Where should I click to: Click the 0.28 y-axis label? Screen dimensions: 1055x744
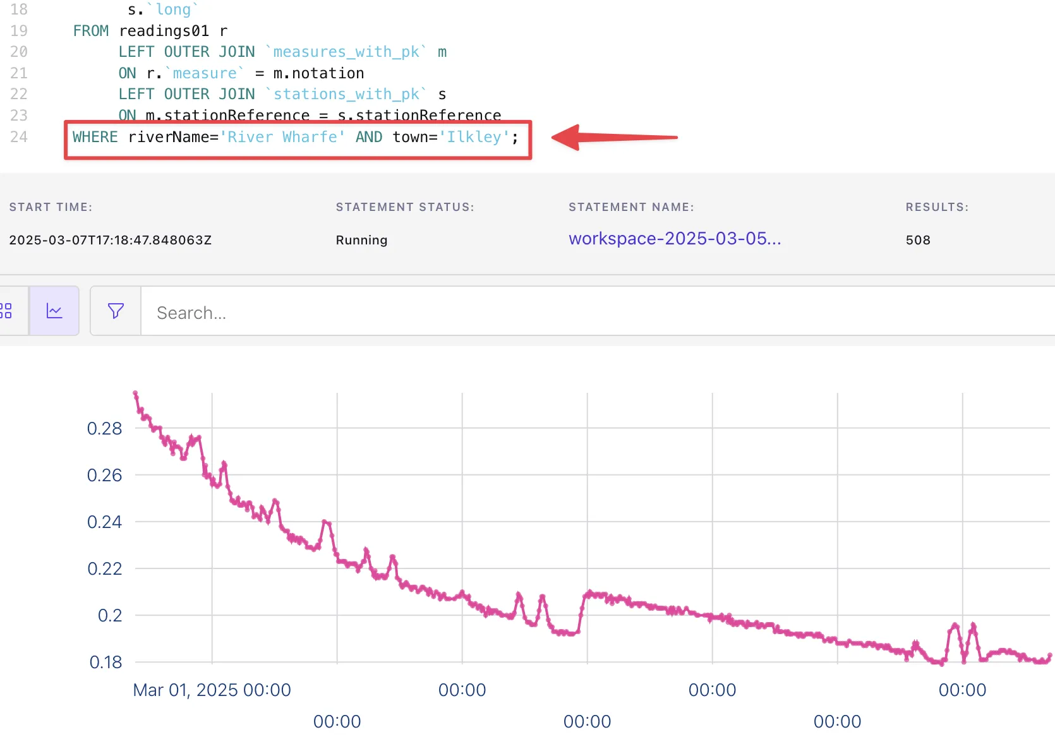coord(104,429)
